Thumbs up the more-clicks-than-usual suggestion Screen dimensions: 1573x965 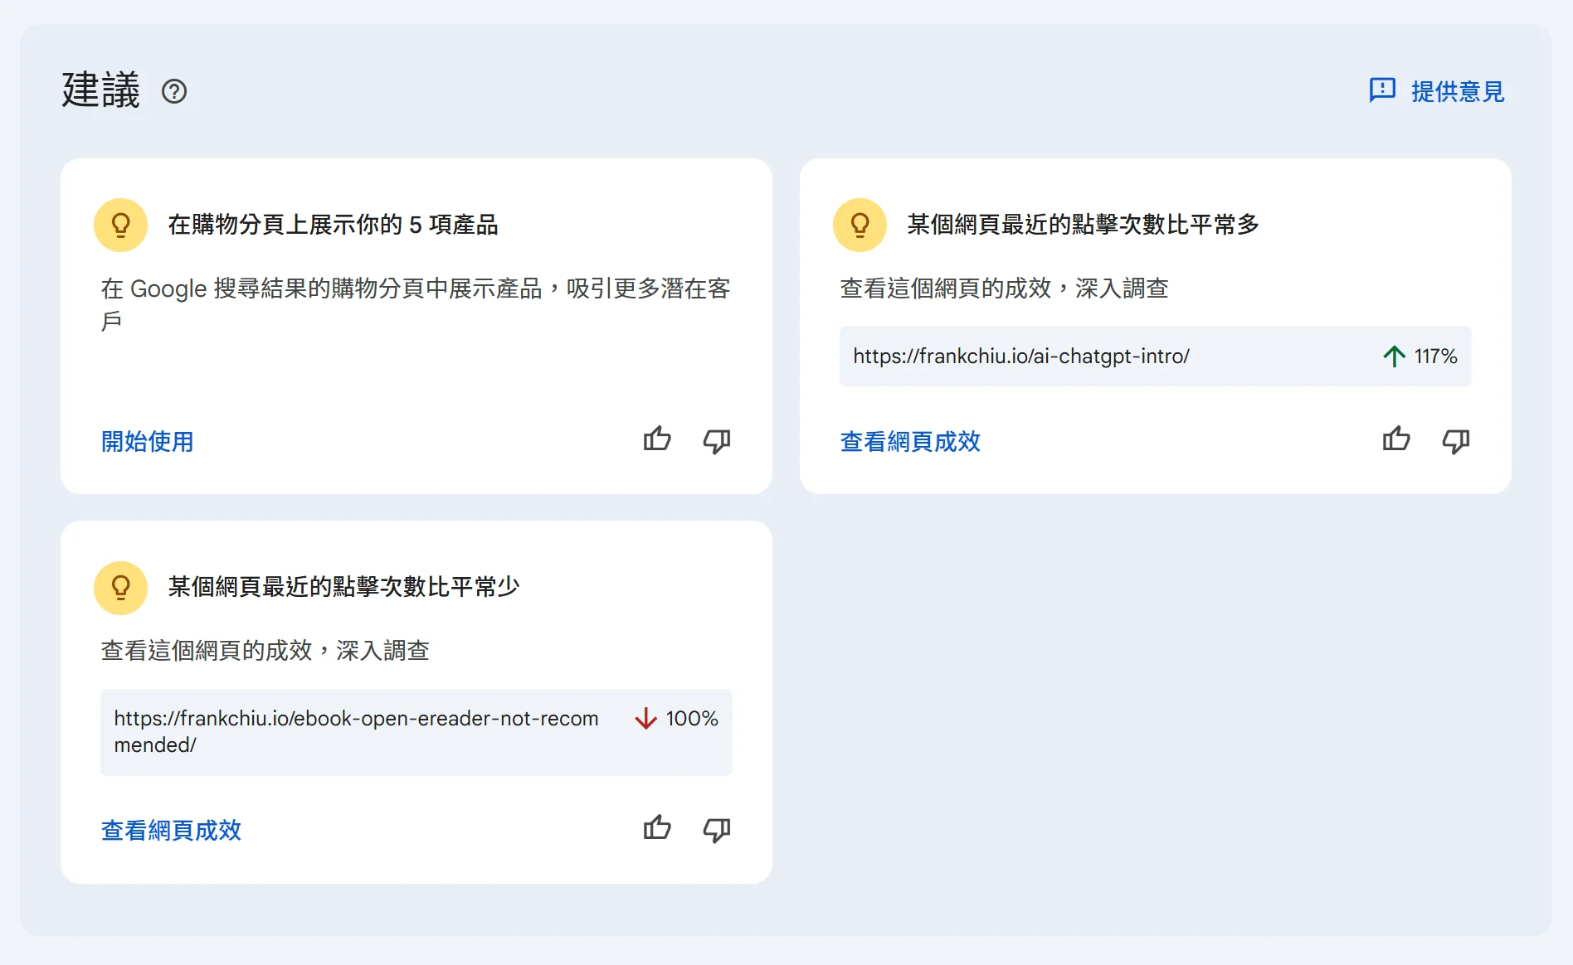[1396, 439]
